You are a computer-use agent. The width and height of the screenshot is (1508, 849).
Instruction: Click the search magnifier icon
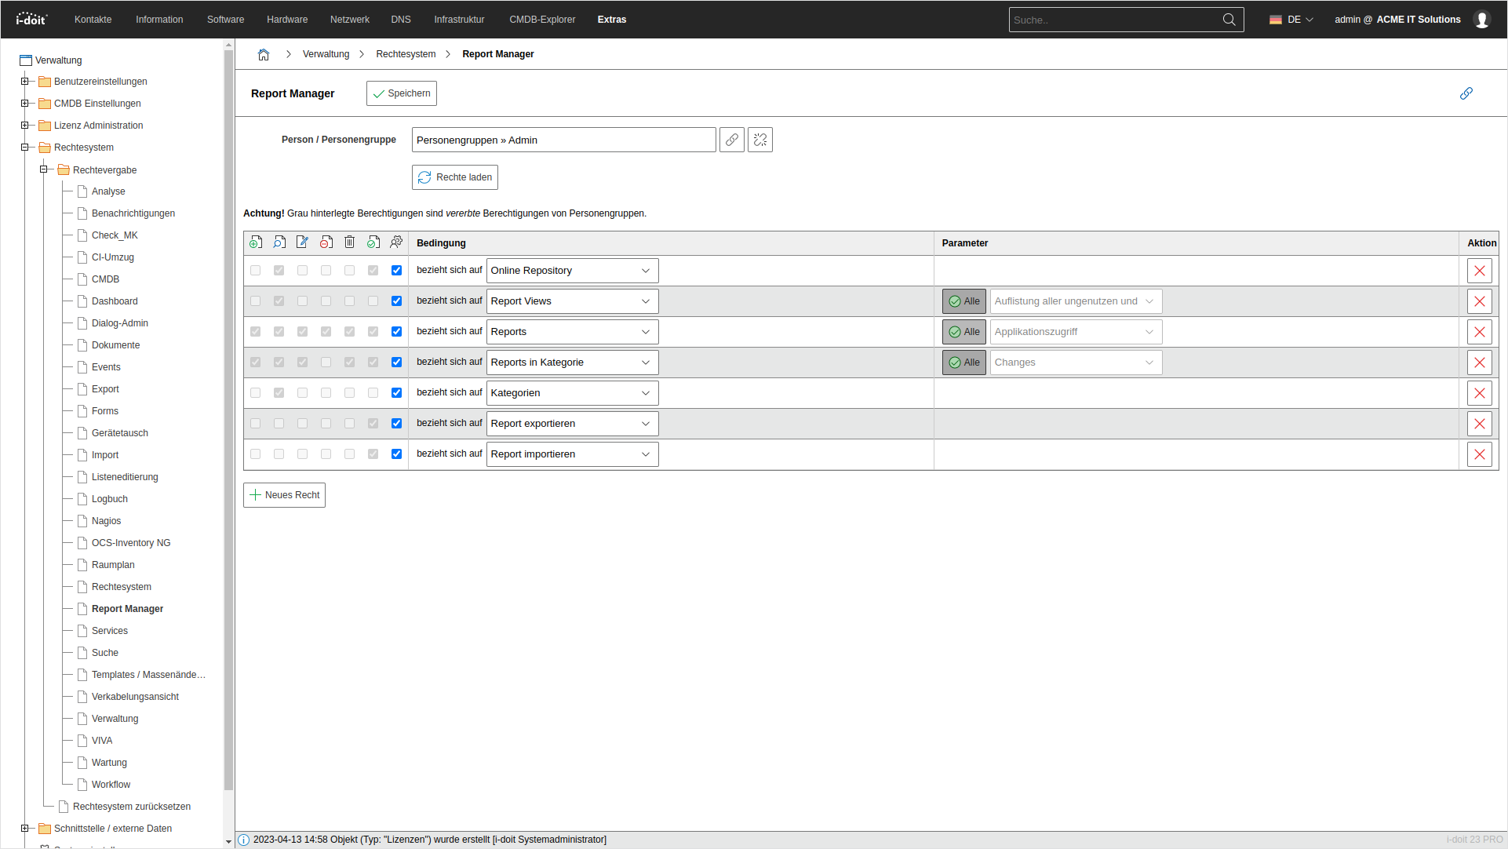click(x=1229, y=20)
